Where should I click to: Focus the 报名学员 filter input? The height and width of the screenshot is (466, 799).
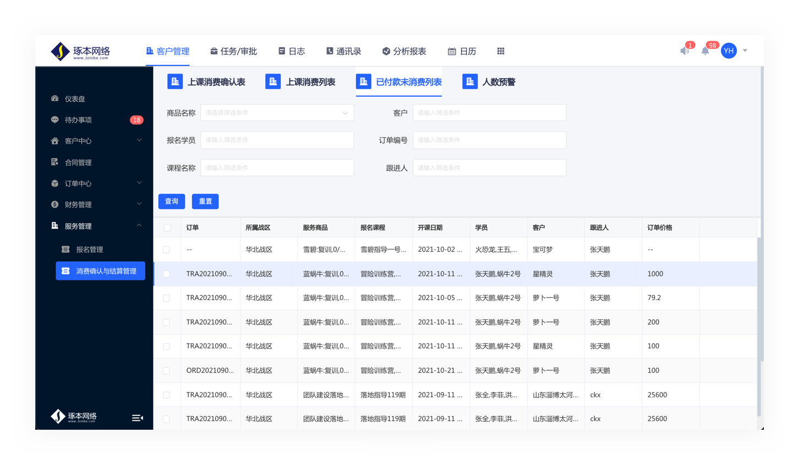pyautogui.click(x=277, y=140)
